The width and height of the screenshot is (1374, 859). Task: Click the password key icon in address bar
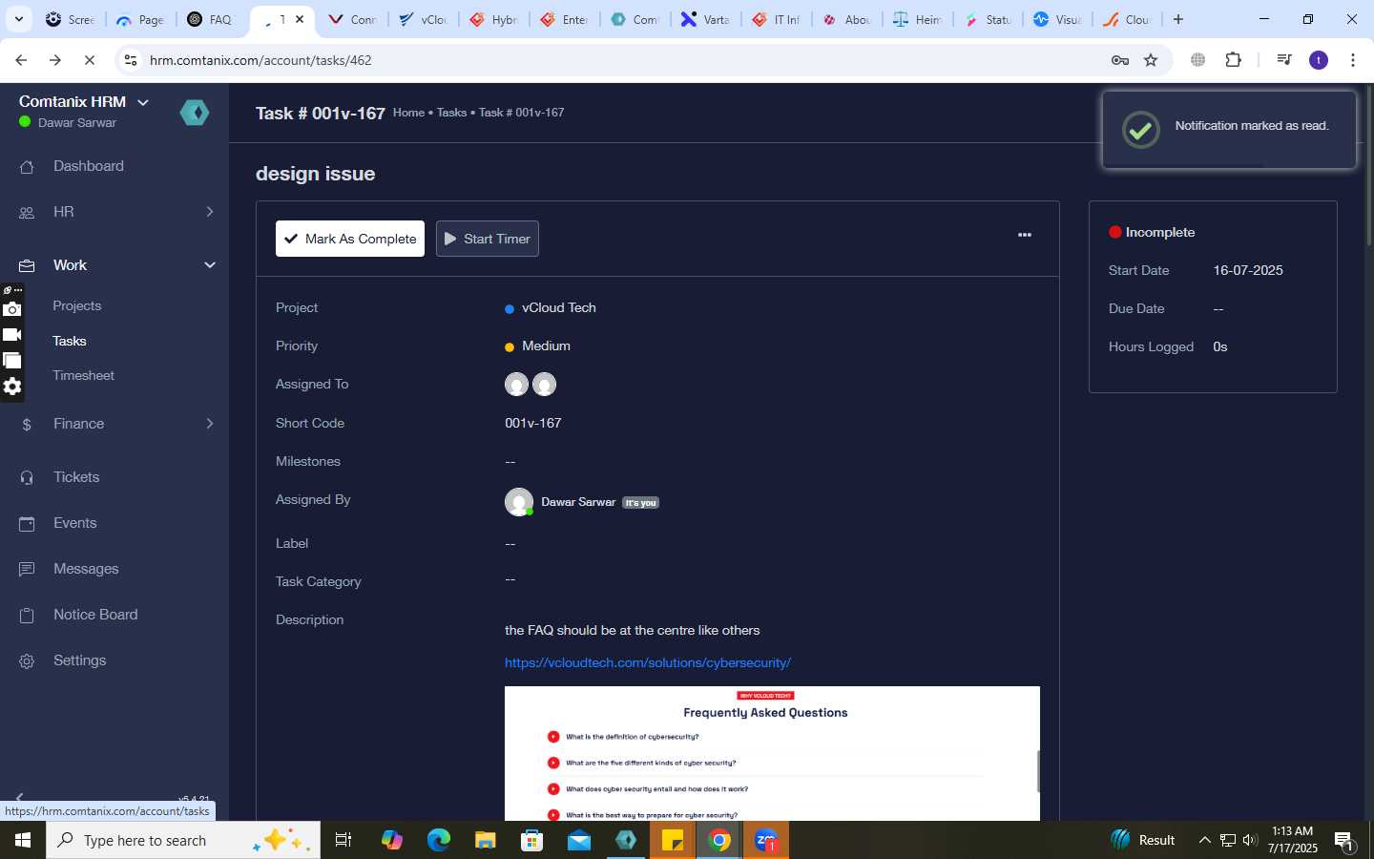pyautogui.click(x=1120, y=60)
